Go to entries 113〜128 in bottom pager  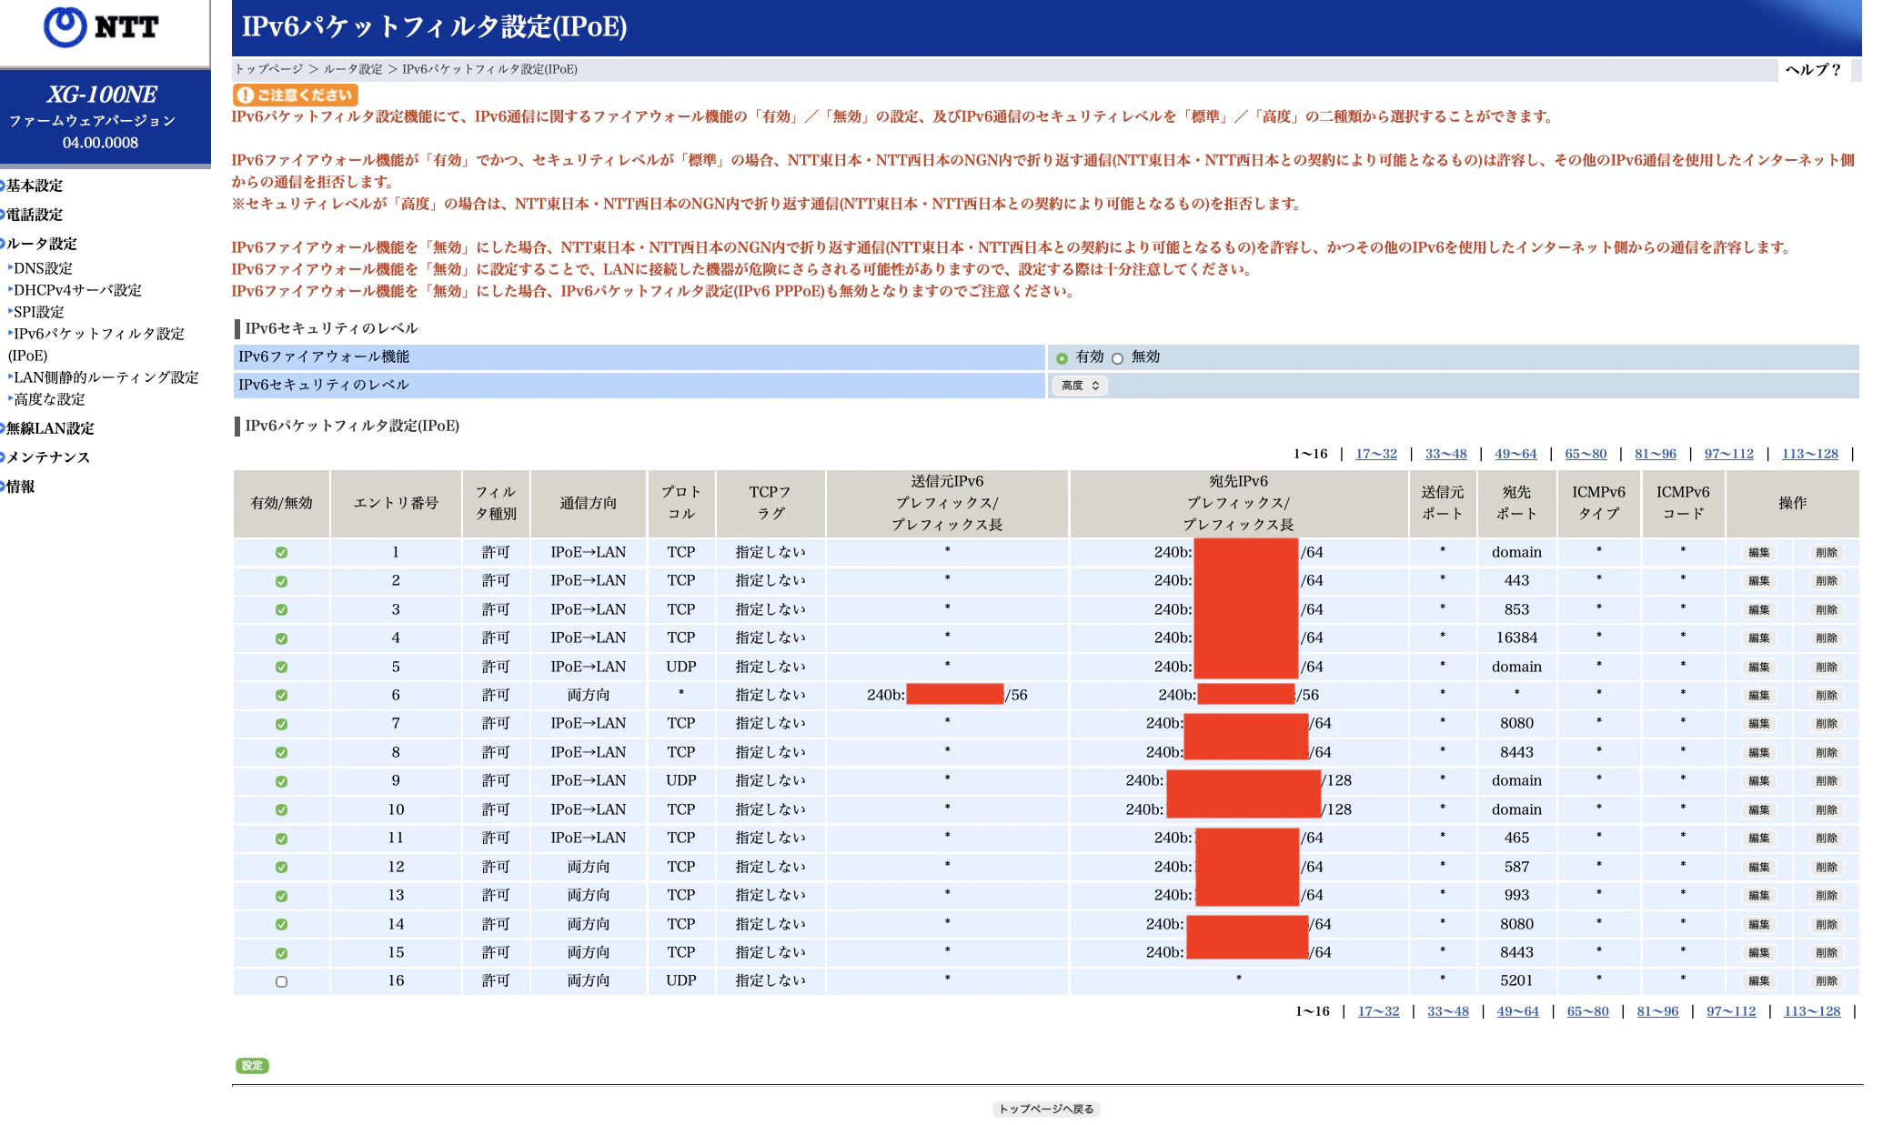tap(1812, 1011)
